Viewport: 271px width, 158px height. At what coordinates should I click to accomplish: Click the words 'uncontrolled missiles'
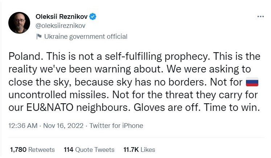click(59, 95)
